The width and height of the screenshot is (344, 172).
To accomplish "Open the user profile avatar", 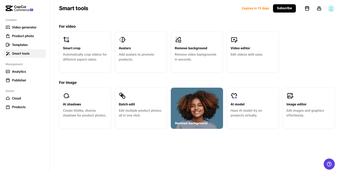I will [331, 8].
